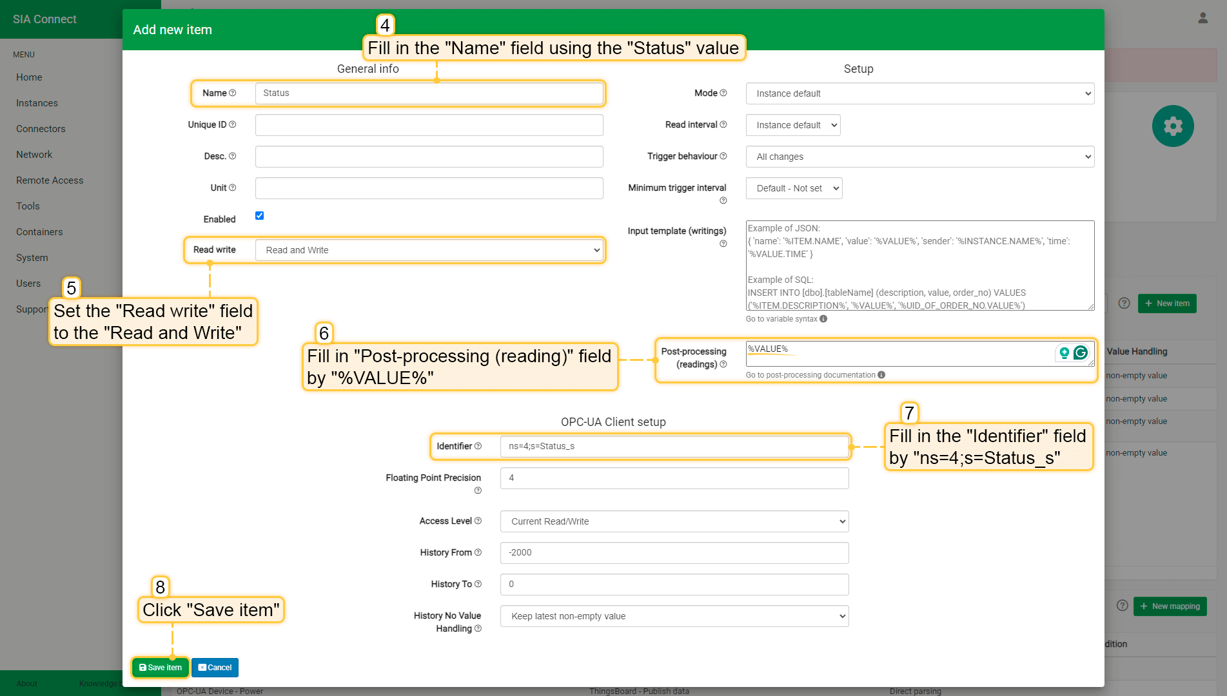Click the Grammarly icon in post-processing field
1227x696 pixels.
(x=1081, y=353)
